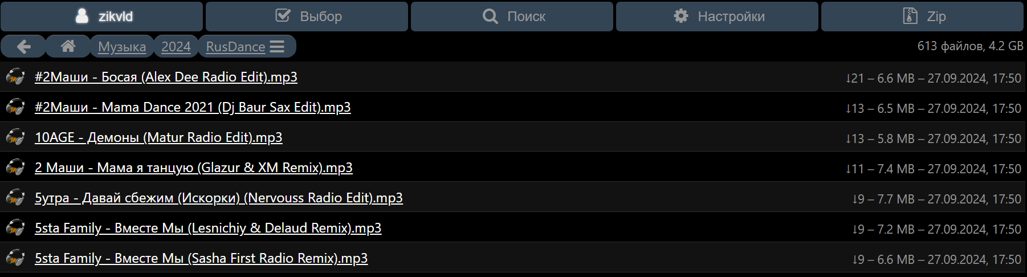
Task: Navigate to Музыка breadcrumb folder
Action: coord(122,47)
